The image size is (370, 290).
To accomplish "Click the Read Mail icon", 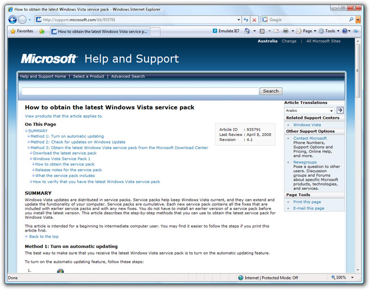I will click(276, 31).
